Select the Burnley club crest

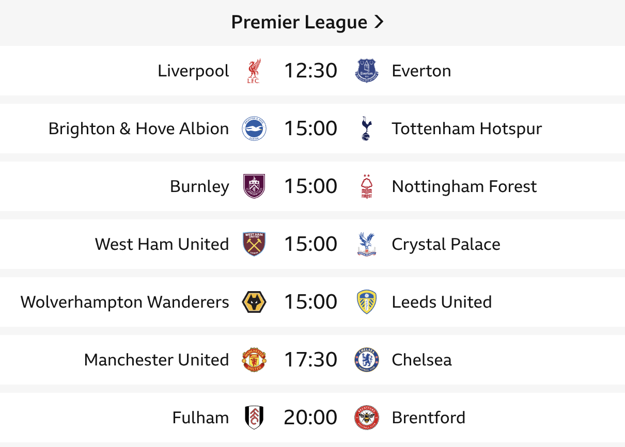pyautogui.click(x=254, y=186)
